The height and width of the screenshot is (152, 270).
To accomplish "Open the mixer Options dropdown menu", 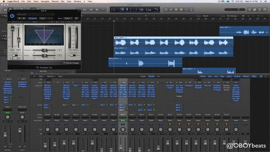I will coord(51,76).
